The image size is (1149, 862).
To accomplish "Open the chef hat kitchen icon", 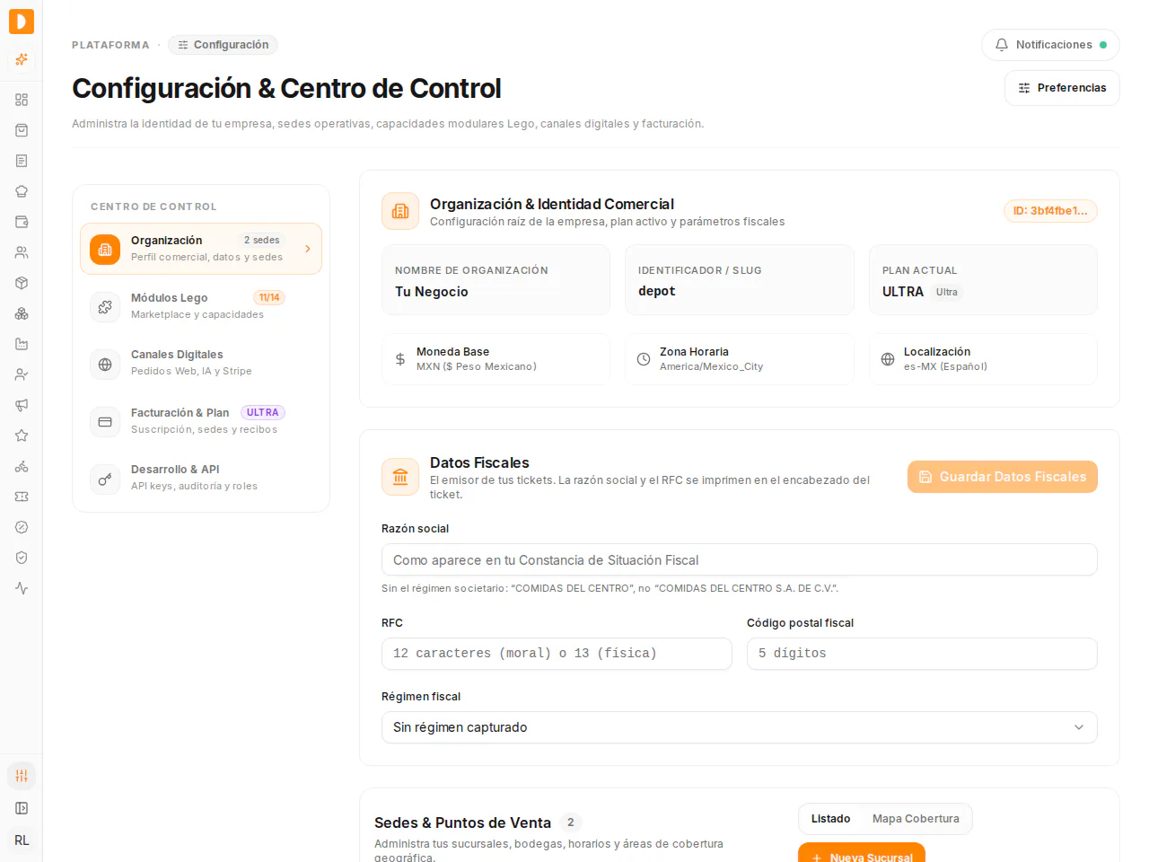I will click(x=22, y=191).
